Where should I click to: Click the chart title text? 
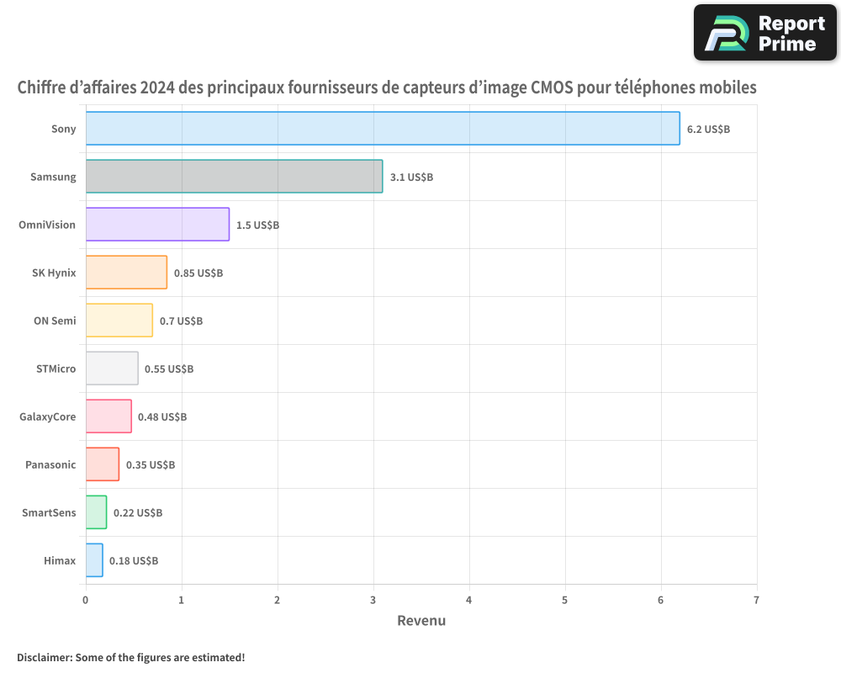tap(387, 87)
